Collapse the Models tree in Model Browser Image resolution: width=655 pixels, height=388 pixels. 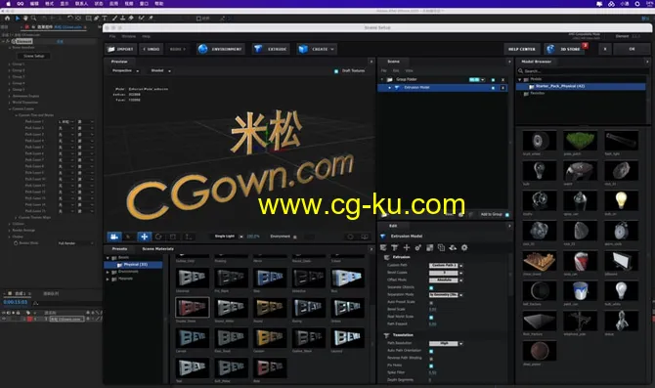(x=520, y=79)
